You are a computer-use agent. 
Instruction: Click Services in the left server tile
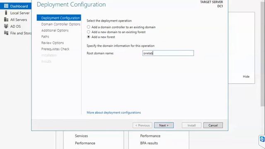(x=81, y=136)
